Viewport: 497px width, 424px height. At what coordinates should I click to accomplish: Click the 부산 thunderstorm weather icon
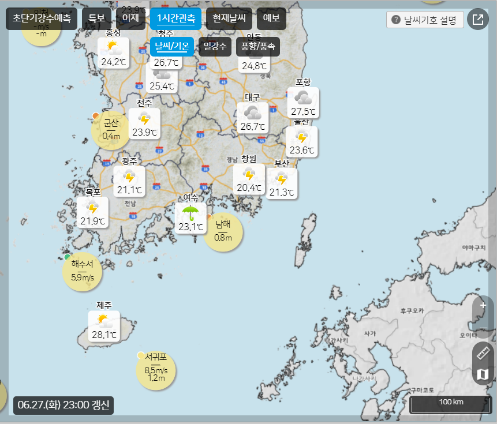pyautogui.click(x=282, y=178)
